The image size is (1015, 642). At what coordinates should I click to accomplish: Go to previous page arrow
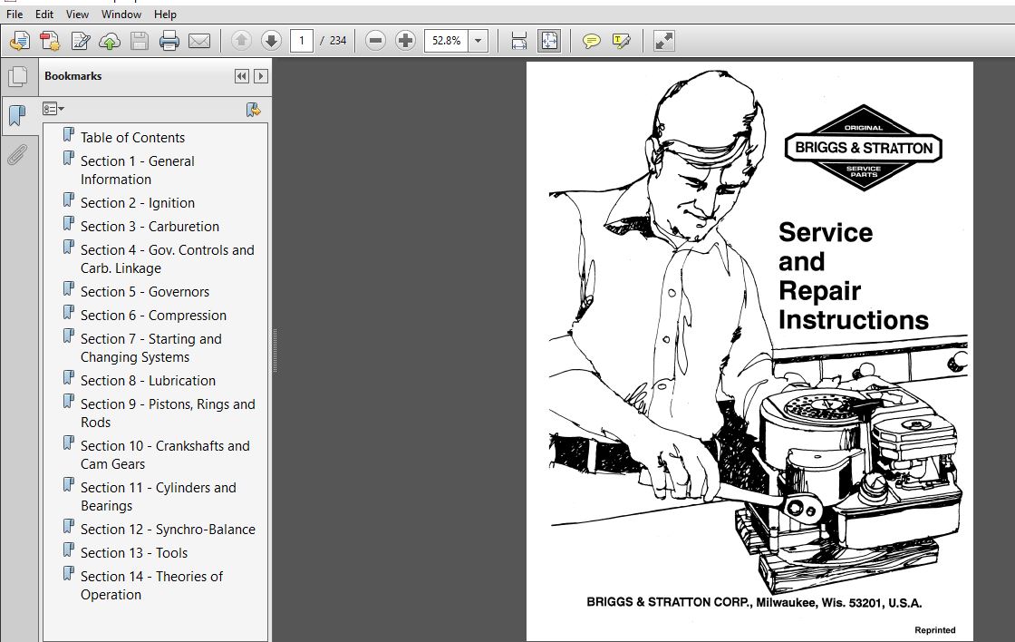[x=241, y=40]
